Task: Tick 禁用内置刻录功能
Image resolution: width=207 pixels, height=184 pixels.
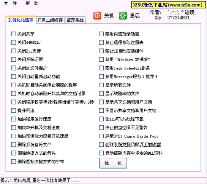Action: 101,34
